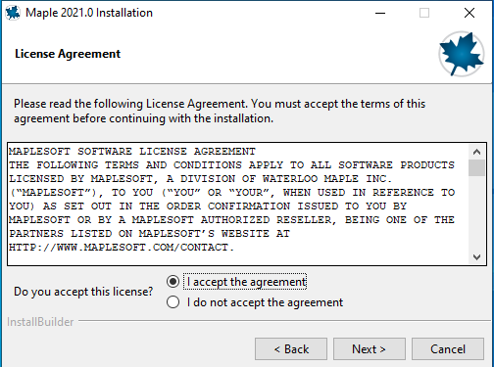494x367 pixels.
Task: Click the "License Agreement" heading
Action: pos(68,54)
